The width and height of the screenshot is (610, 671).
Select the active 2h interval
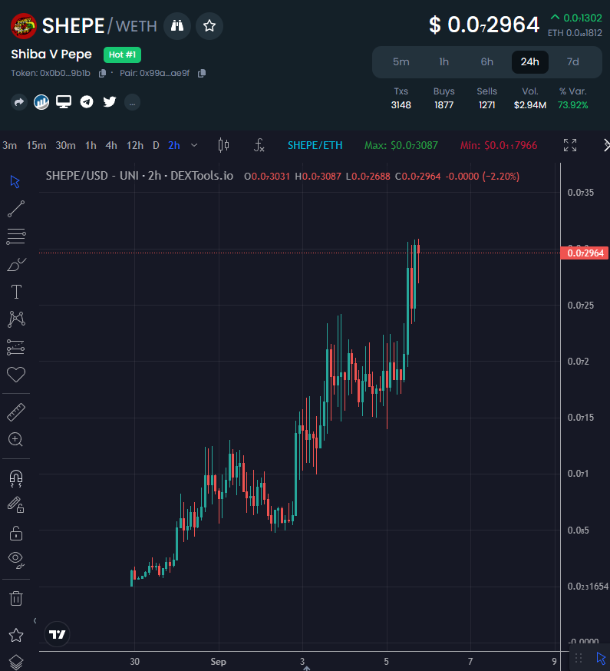(x=174, y=146)
